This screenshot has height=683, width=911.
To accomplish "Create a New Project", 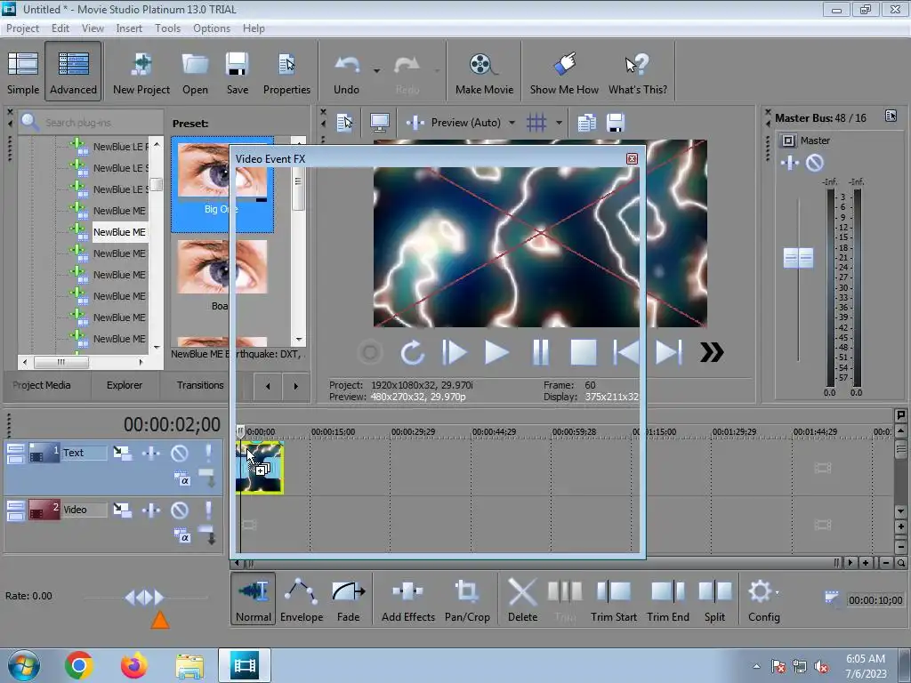I will [141, 73].
